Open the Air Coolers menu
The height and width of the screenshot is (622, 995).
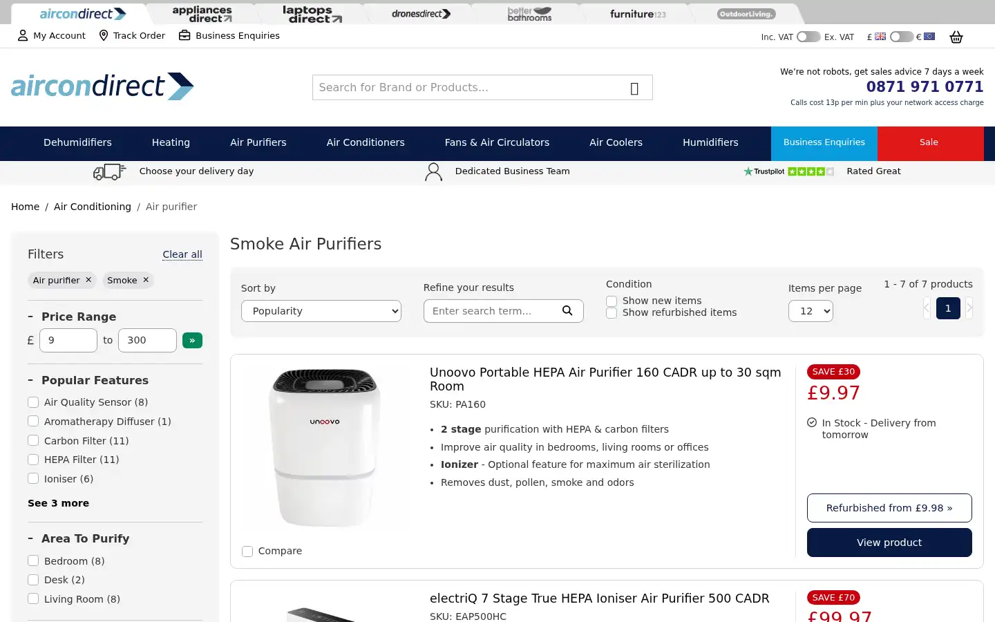pos(616,142)
